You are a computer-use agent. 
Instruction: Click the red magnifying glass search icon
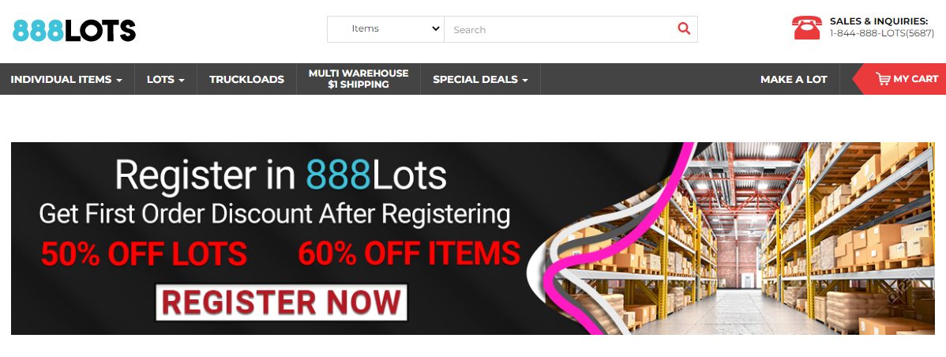click(684, 28)
